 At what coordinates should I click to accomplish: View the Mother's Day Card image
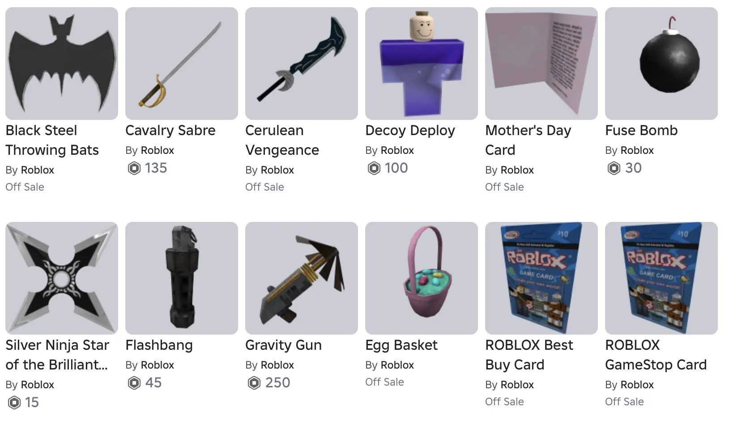coord(542,64)
